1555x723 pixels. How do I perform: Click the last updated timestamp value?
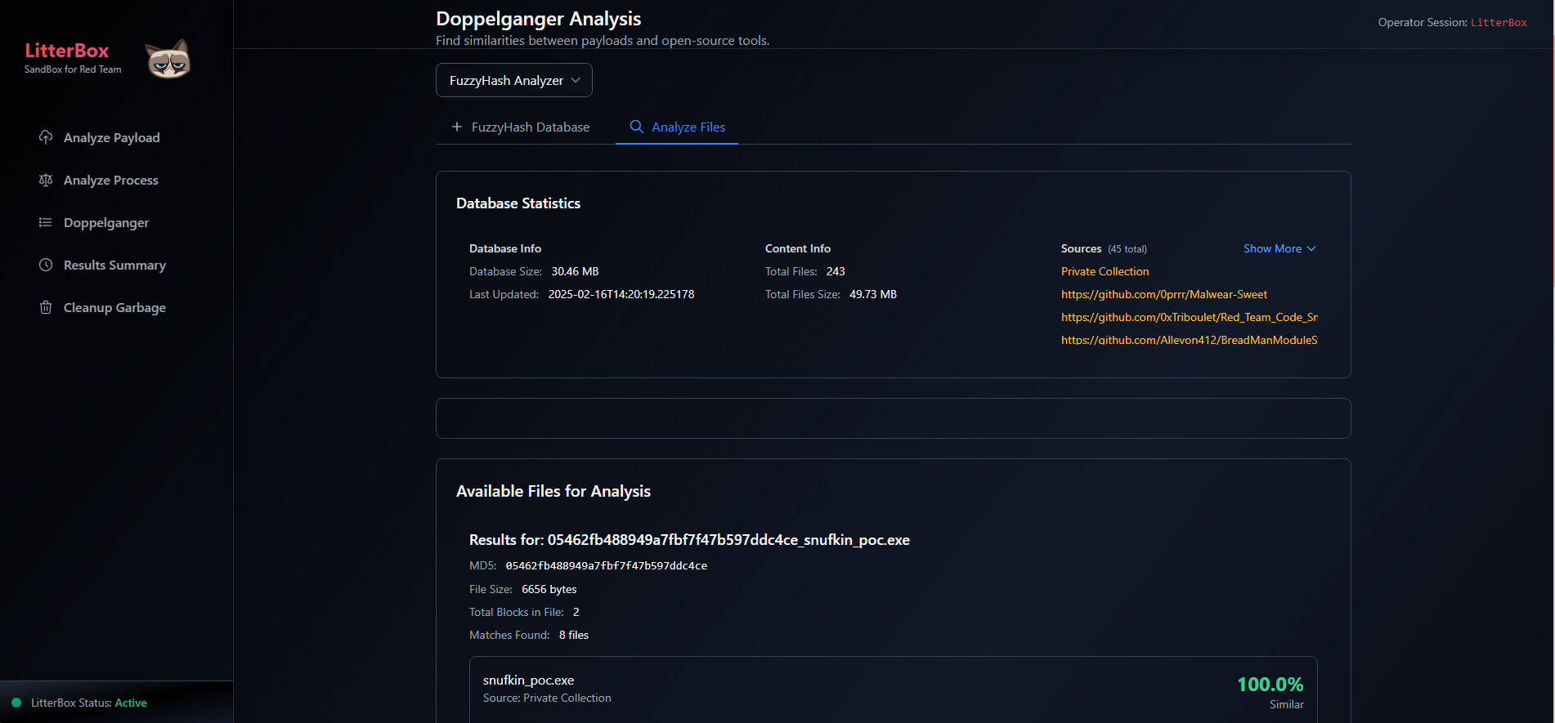[621, 294]
